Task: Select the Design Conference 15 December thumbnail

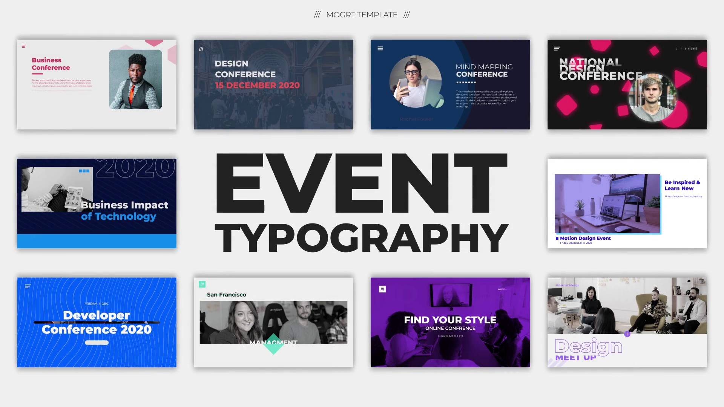Action: [273, 84]
